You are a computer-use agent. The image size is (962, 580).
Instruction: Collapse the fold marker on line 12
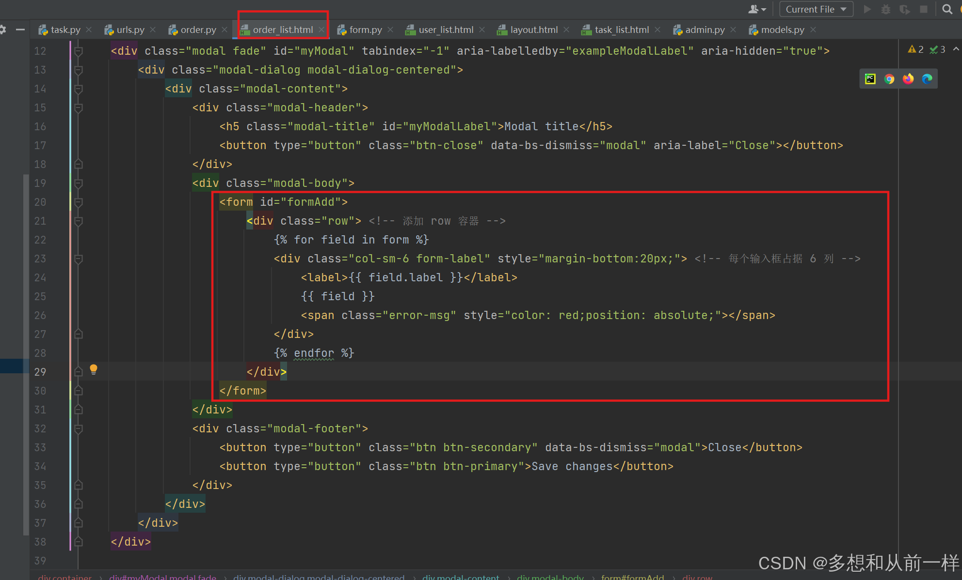[x=79, y=51]
